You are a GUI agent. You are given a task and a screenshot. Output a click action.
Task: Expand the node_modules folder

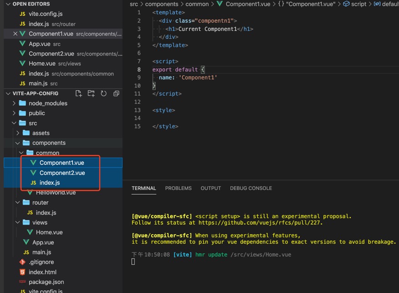[48, 103]
